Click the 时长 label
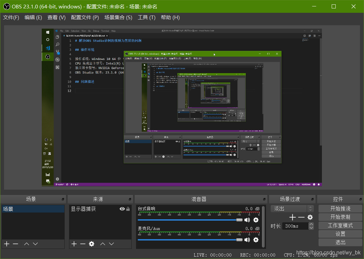This screenshot has width=364, height=259. click(x=275, y=226)
